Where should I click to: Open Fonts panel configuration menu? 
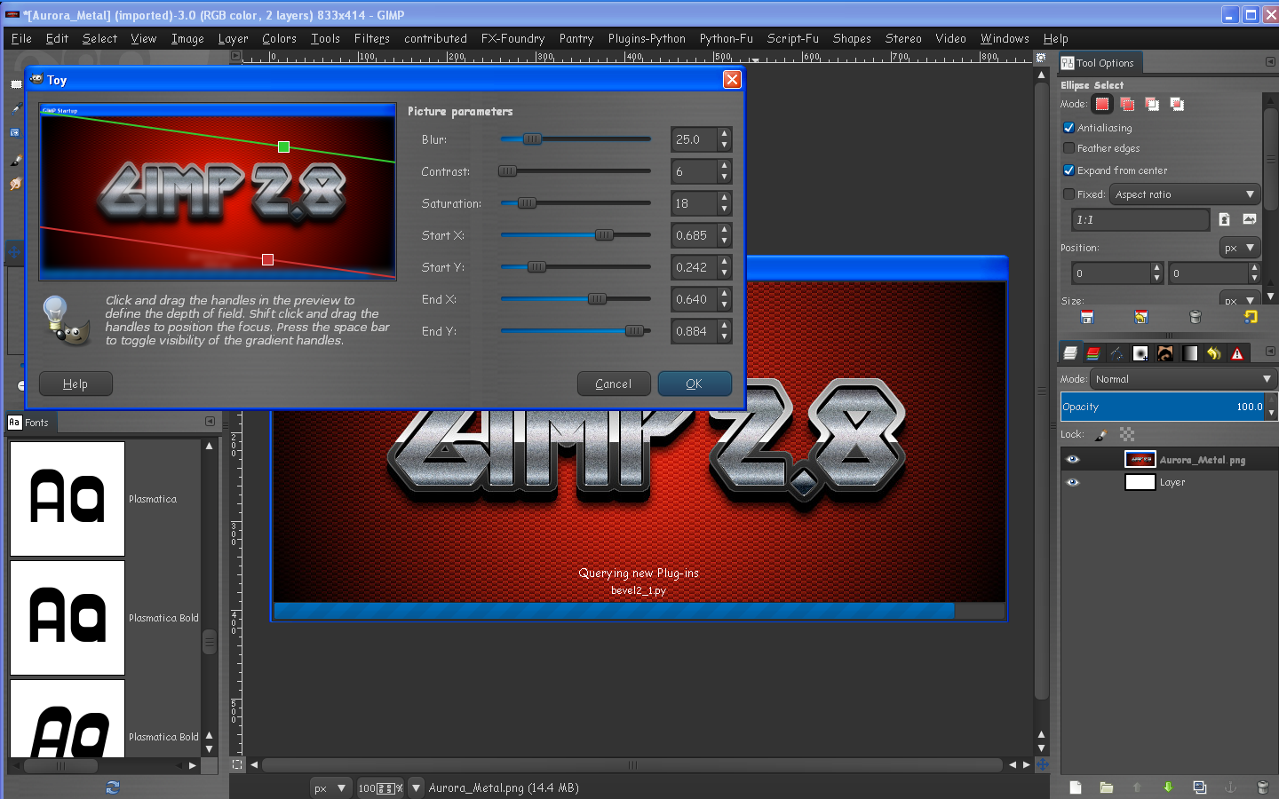click(x=210, y=422)
